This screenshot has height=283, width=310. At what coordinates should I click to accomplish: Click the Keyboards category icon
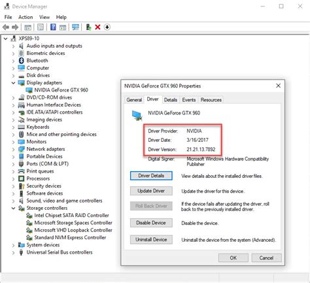[21, 127]
